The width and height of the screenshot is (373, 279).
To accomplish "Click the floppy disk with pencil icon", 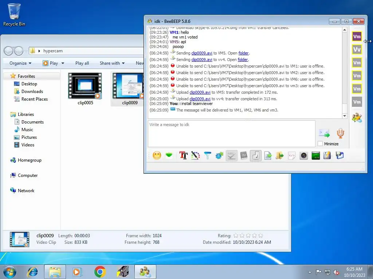I will tap(327, 155).
